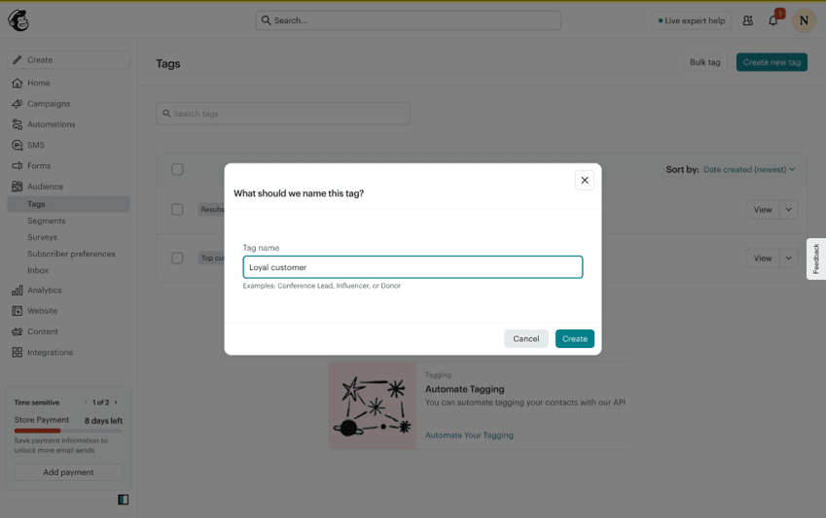This screenshot has width=826, height=518.
Task: Expand the dropdown arrow beside second View button
Action: (789, 258)
